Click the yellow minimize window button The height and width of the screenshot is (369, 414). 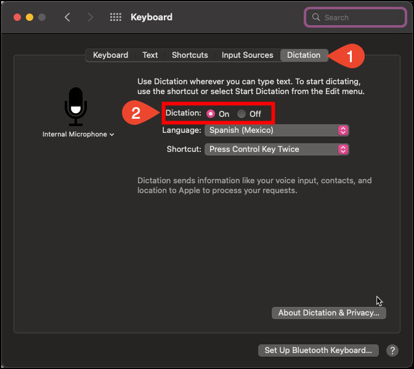pos(30,17)
